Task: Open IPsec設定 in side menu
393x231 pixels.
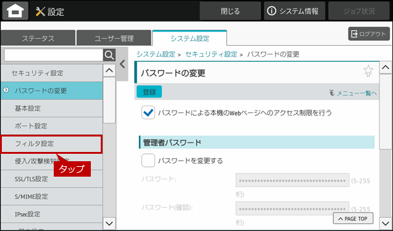Action: pyautogui.click(x=52, y=214)
